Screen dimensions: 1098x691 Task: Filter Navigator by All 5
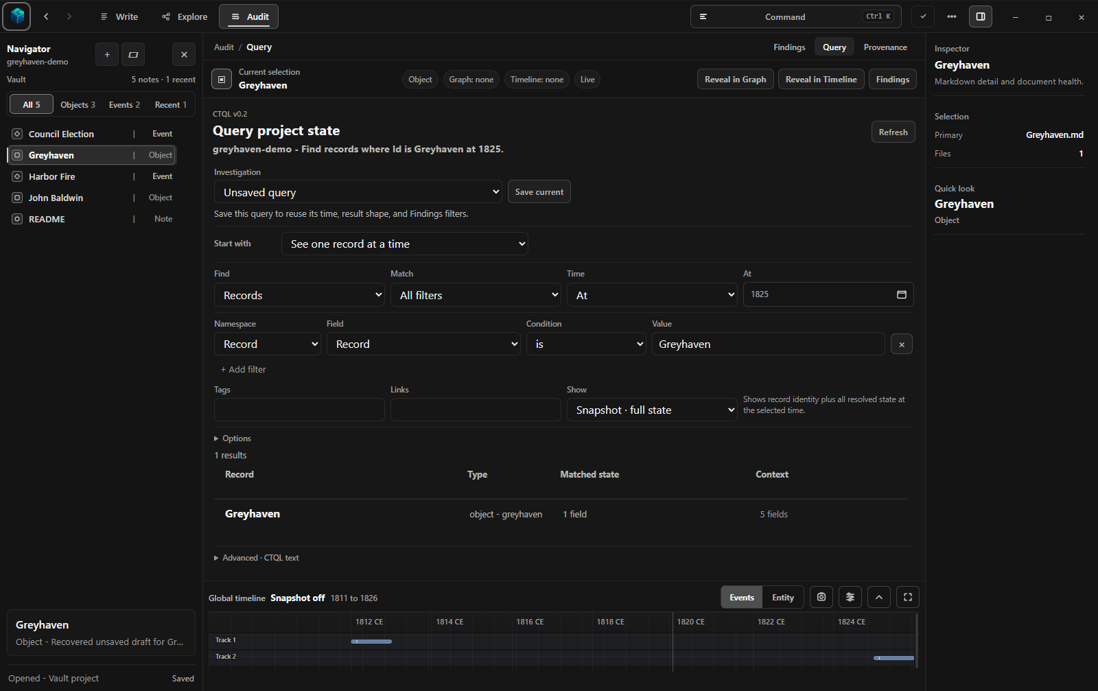[x=32, y=105]
